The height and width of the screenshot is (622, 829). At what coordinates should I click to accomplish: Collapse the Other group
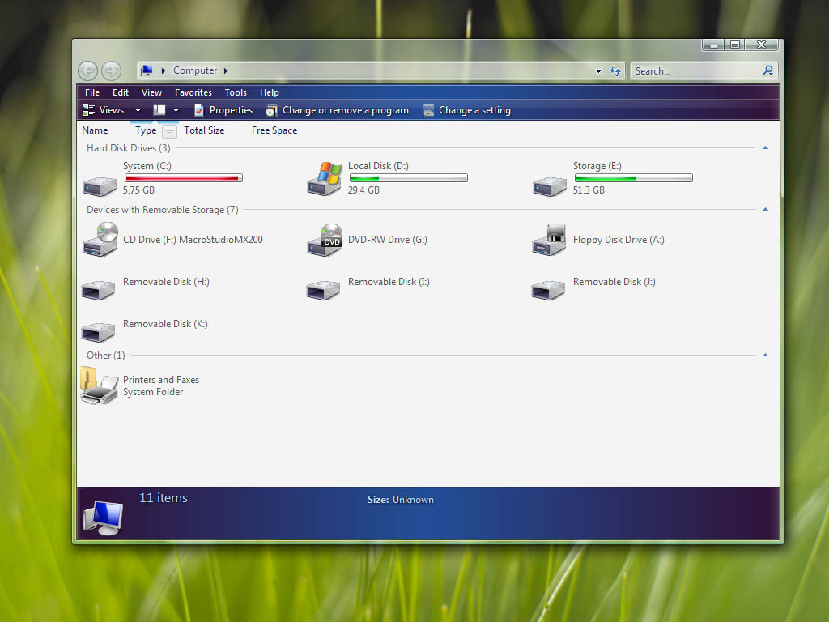765,355
